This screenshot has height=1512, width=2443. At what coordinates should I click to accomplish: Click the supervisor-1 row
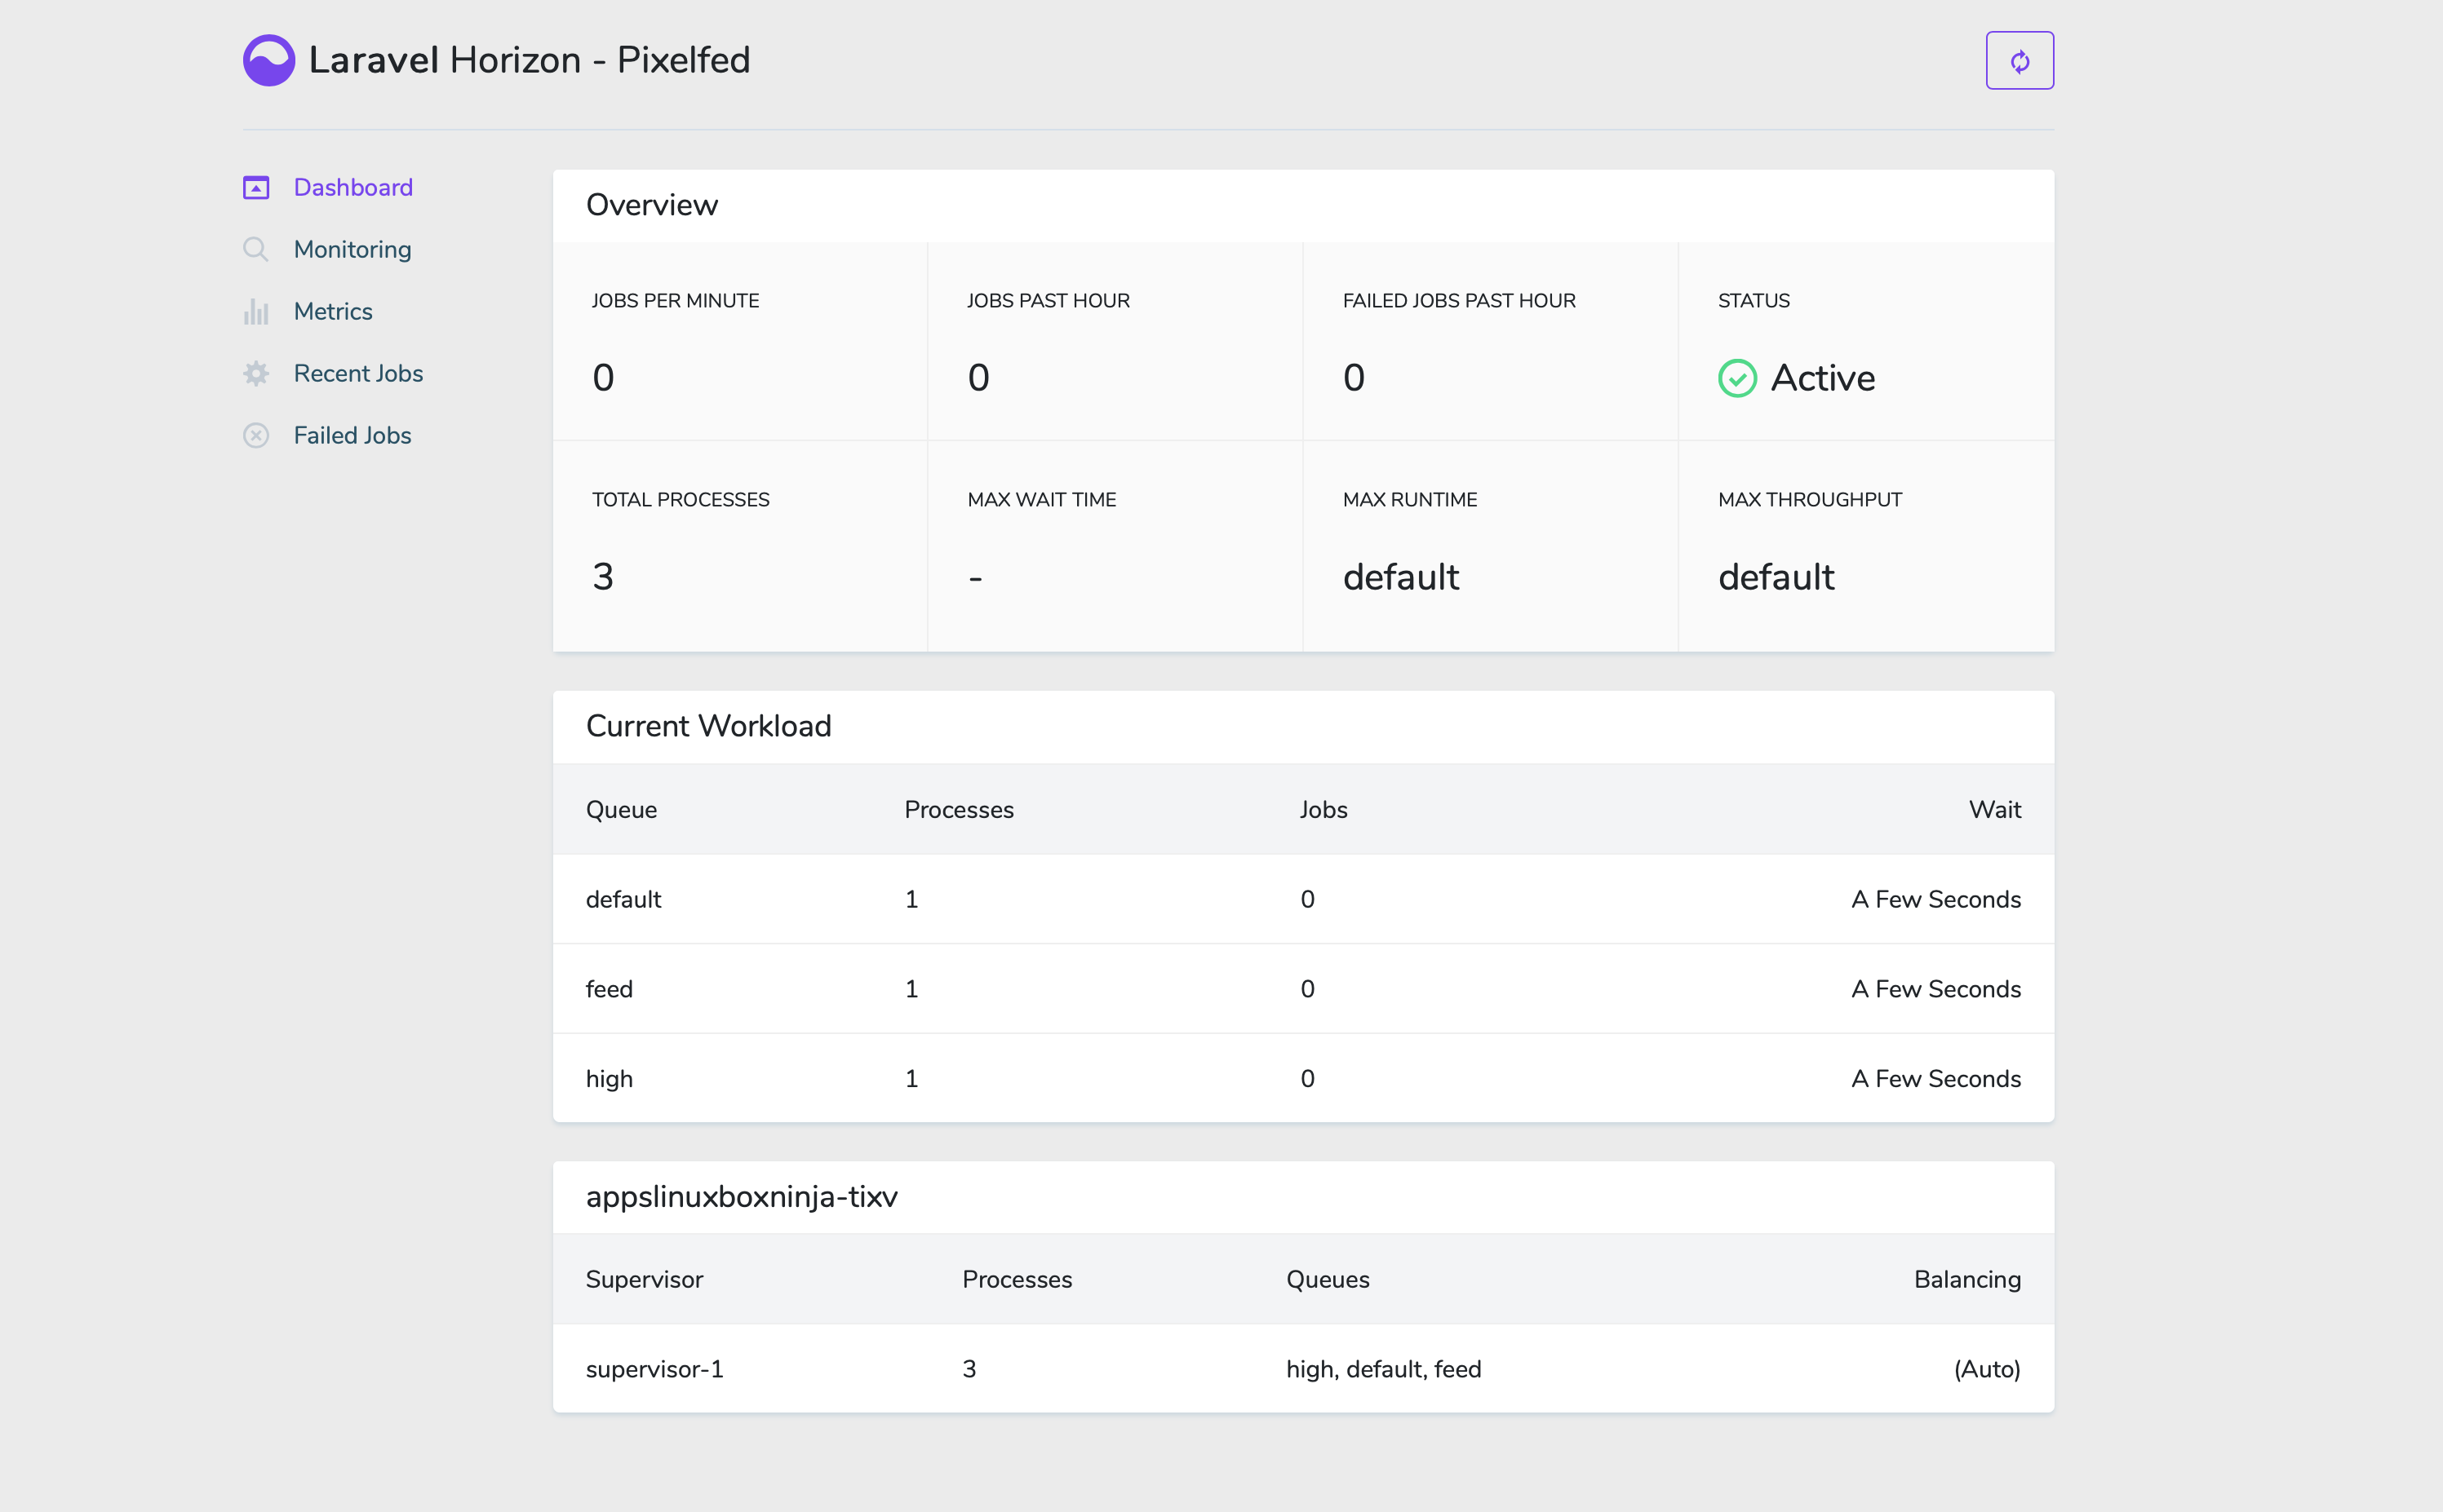(x=1302, y=1369)
